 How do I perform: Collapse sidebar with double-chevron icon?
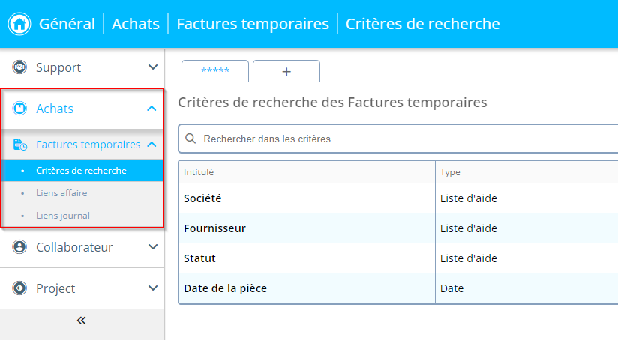tap(82, 321)
